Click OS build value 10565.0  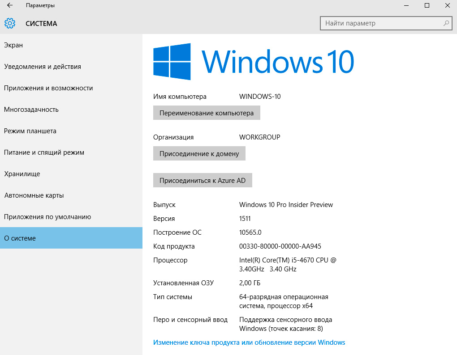tap(250, 232)
